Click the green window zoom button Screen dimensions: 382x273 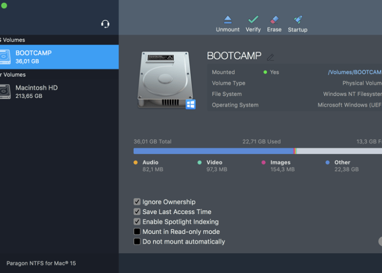pyautogui.click(x=4, y=6)
